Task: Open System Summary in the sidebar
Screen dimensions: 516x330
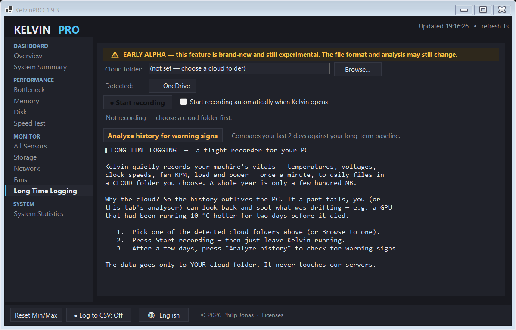Action: [40, 67]
